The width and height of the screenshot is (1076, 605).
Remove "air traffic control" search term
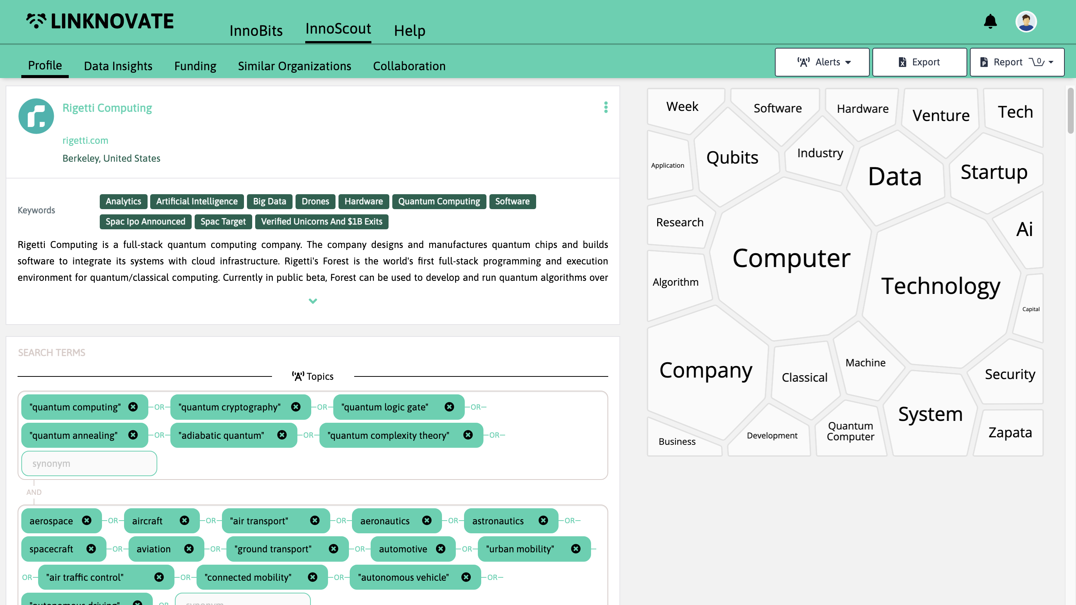pyautogui.click(x=159, y=577)
